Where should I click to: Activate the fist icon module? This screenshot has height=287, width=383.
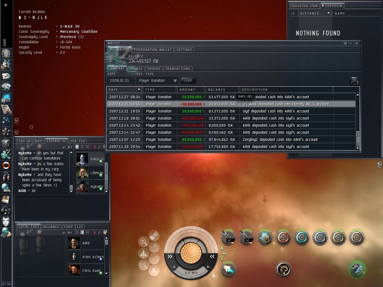point(284,269)
